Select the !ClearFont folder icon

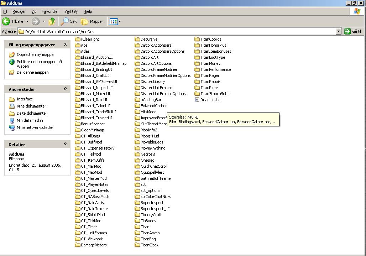coord(78,39)
